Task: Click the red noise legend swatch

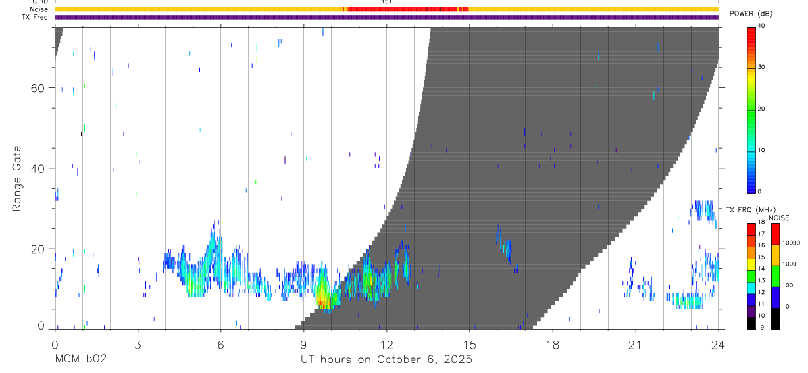Action: (x=774, y=234)
